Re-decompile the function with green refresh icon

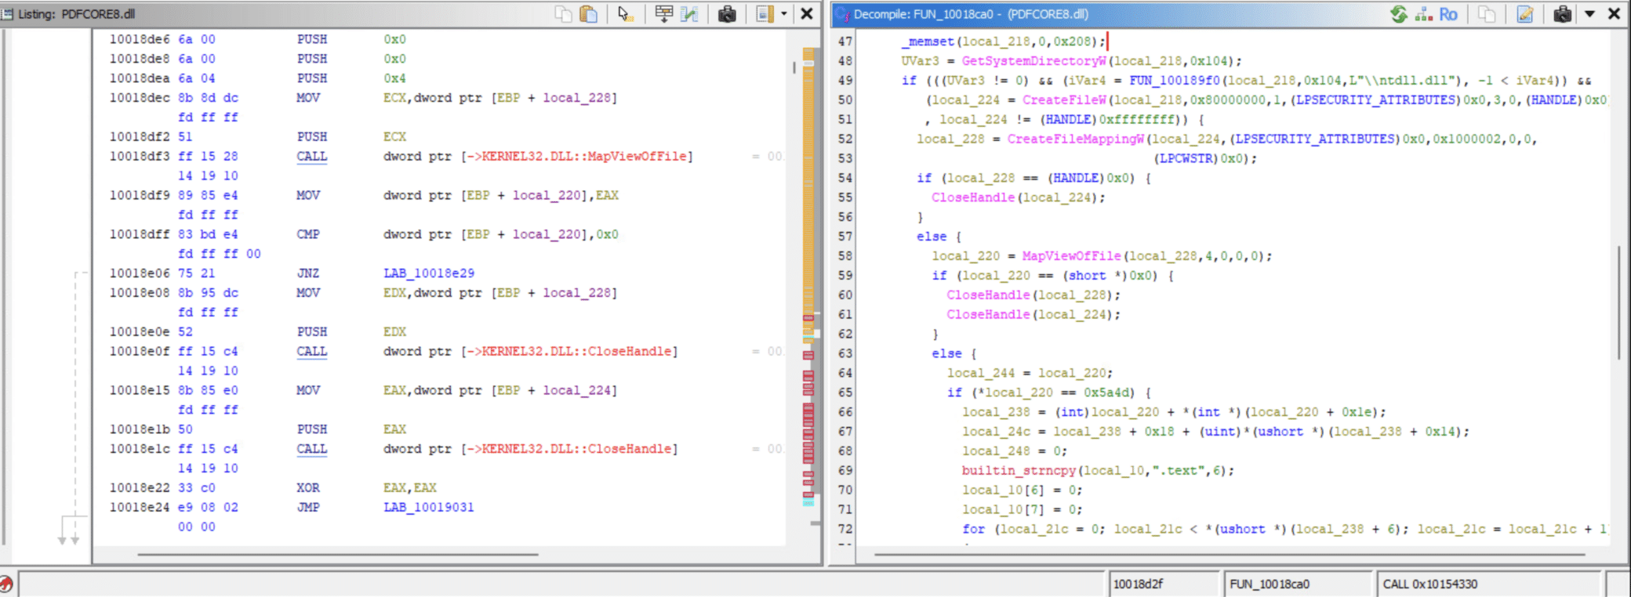(1398, 14)
